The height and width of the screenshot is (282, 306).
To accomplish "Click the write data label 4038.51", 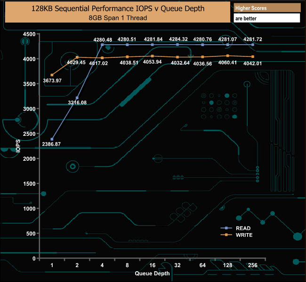I will coord(129,63).
